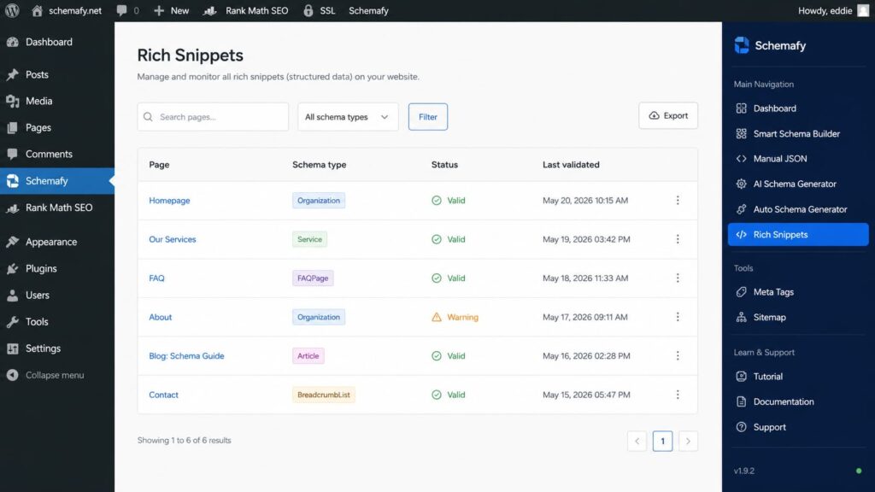875x492 pixels.
Task: Open Manual JSON
Action: click(x=798, y=158)
